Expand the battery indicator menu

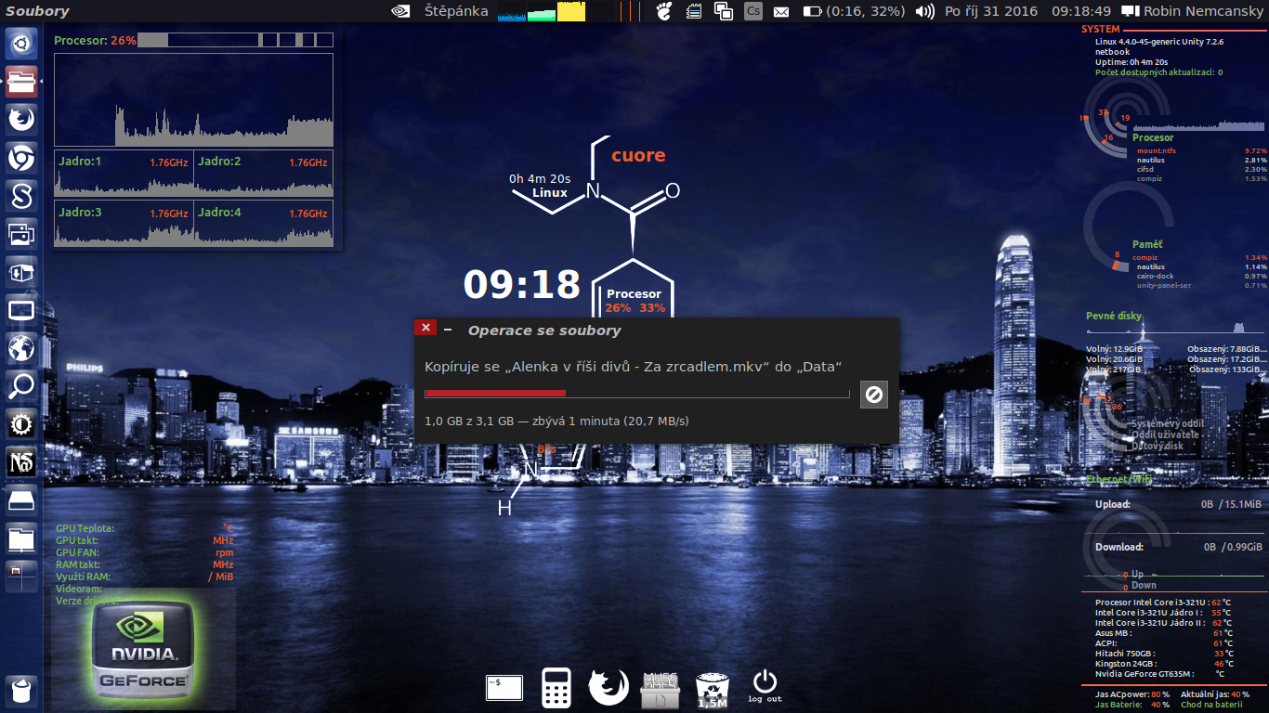[x=853, y=11]
